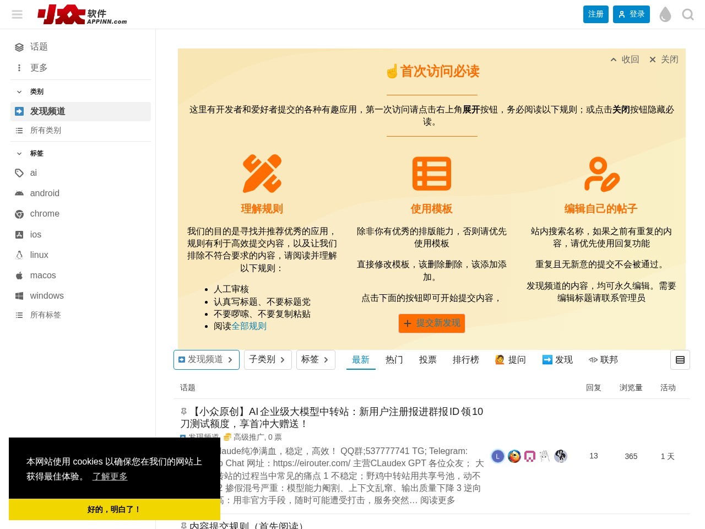The width and height of the screenshot is (705, 529).
Task: Open the 更多 sidebar menu
Action: click(x=80, y=68)
